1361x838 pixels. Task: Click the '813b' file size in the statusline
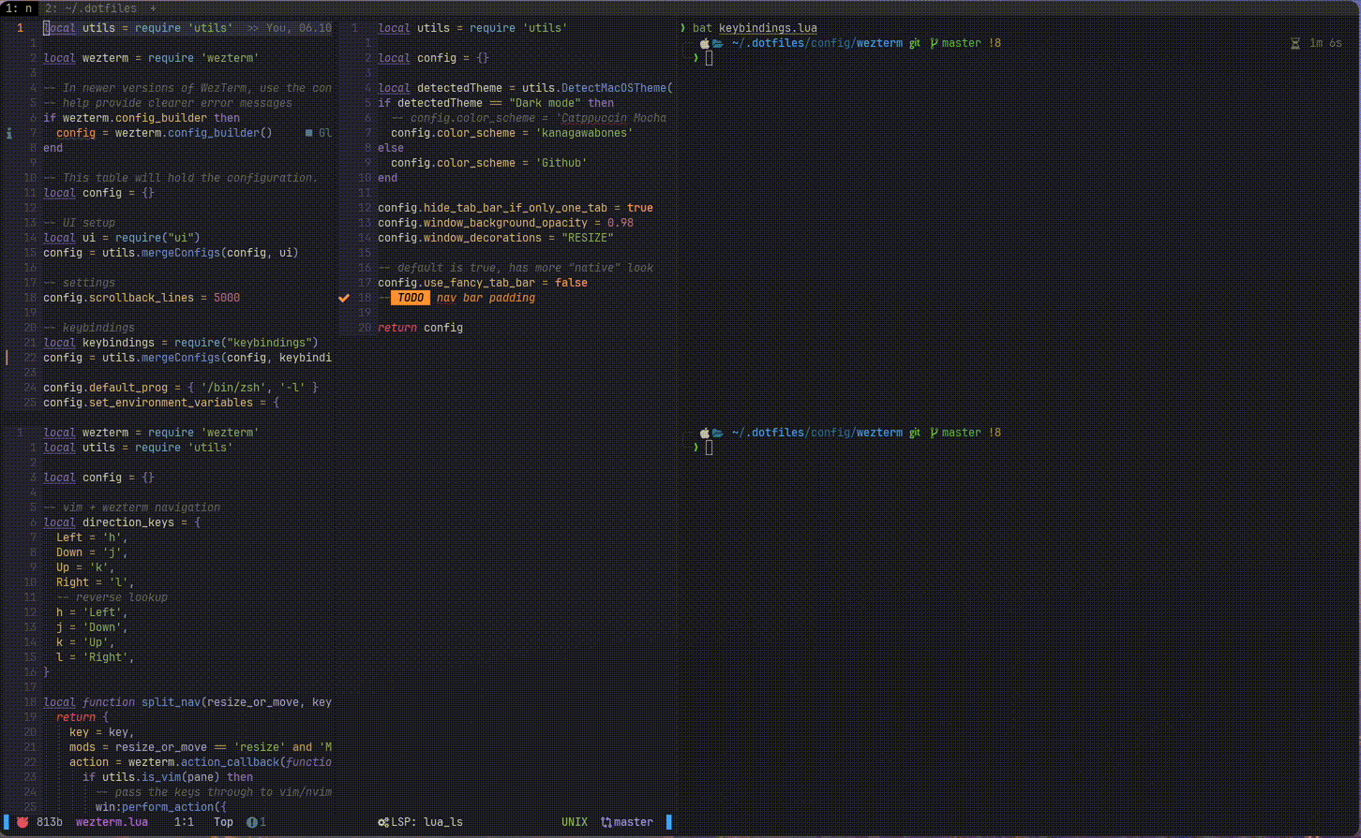click(50, 822)
